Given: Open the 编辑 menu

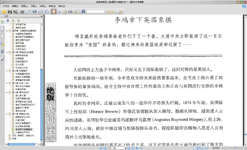Looking at the screenshot, I should pyautogui.click(x=15, y=6).
